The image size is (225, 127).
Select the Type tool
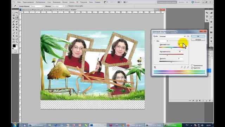pyautogui.click(x=17, y=33)
